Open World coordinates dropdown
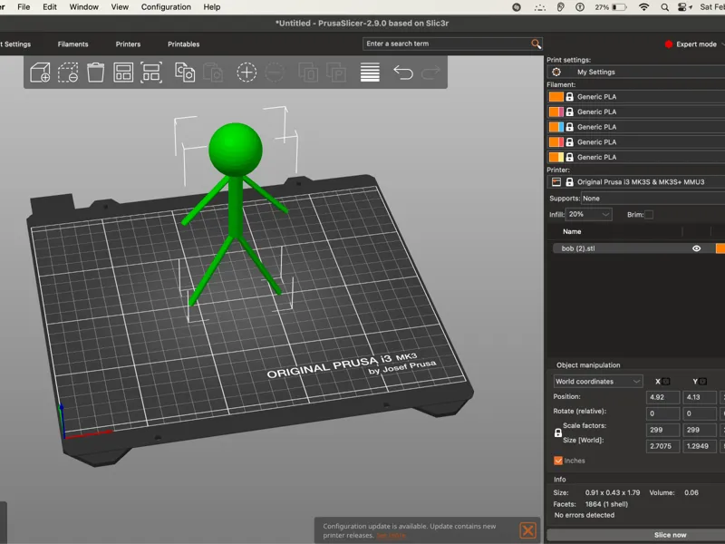This screenshot has width=725, height=544. pyautogui.click(x=598, y=382)
